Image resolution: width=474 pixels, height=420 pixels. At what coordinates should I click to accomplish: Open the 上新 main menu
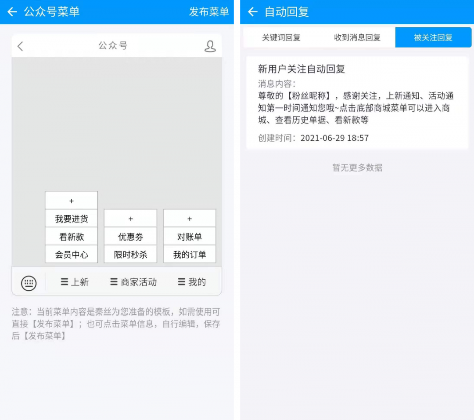[x=75, y=282]
